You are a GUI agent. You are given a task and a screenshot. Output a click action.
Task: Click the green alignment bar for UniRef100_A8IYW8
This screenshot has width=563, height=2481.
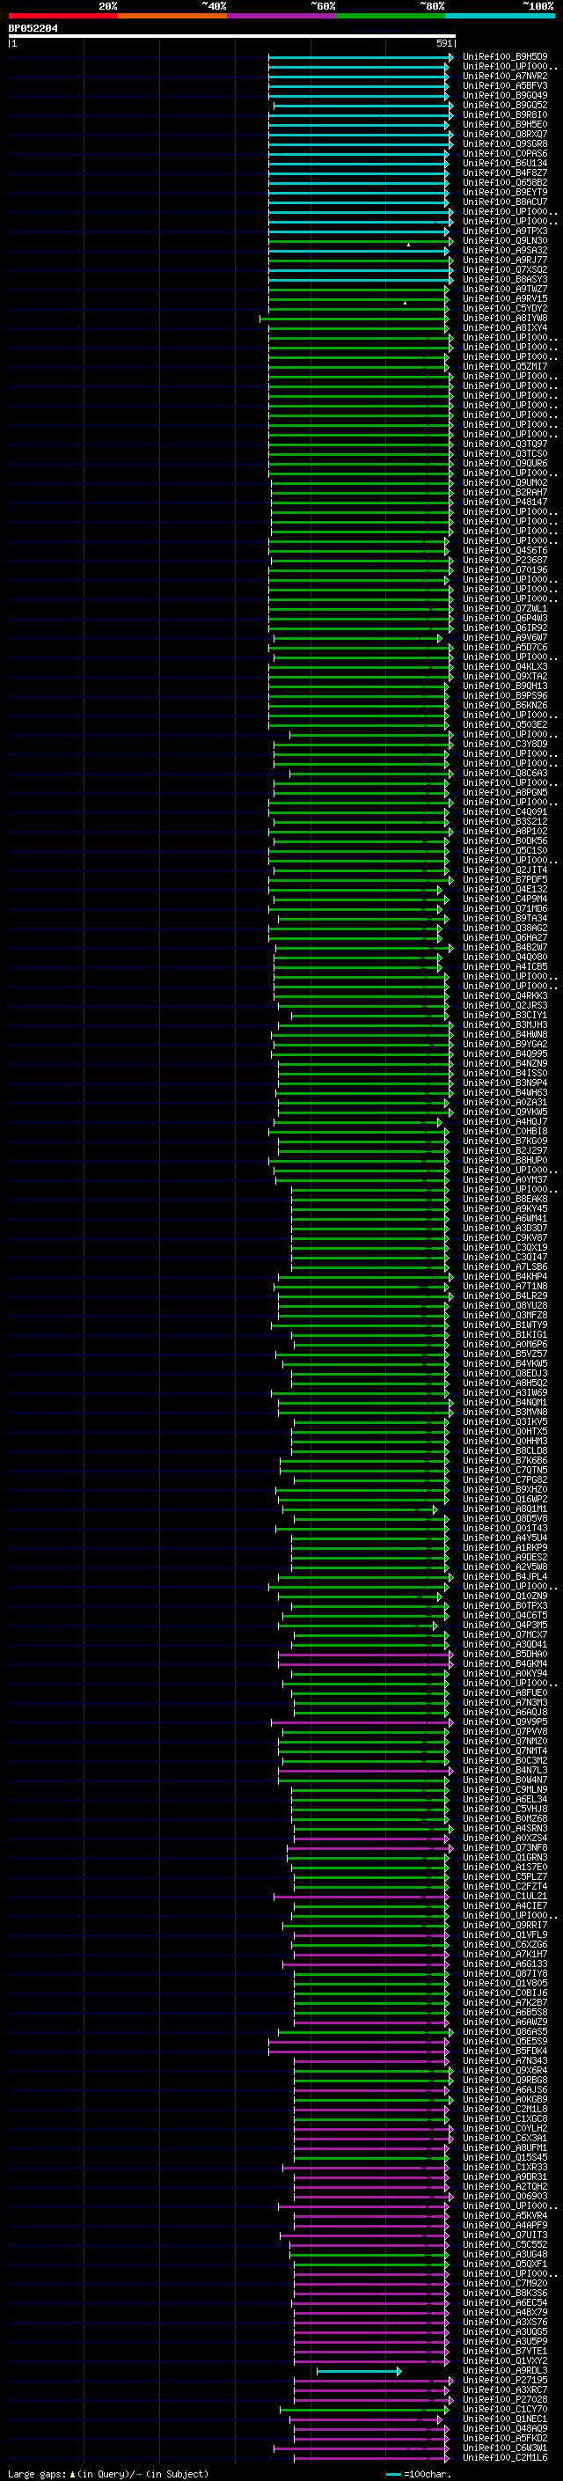355,318
